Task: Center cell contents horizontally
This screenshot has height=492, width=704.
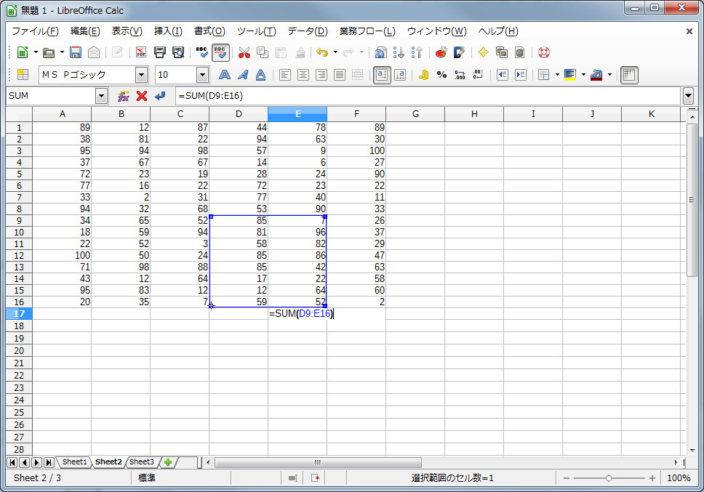Action: tap(303, 75)
